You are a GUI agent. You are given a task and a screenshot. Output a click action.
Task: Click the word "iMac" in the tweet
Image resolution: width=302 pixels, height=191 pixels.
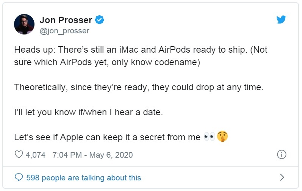coord(129,50)
